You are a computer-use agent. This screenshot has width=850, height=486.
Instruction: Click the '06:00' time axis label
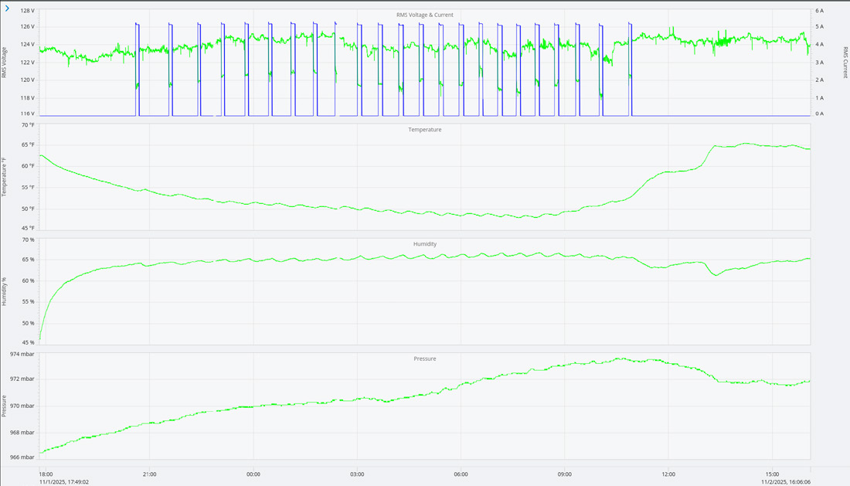pos(461,474)
